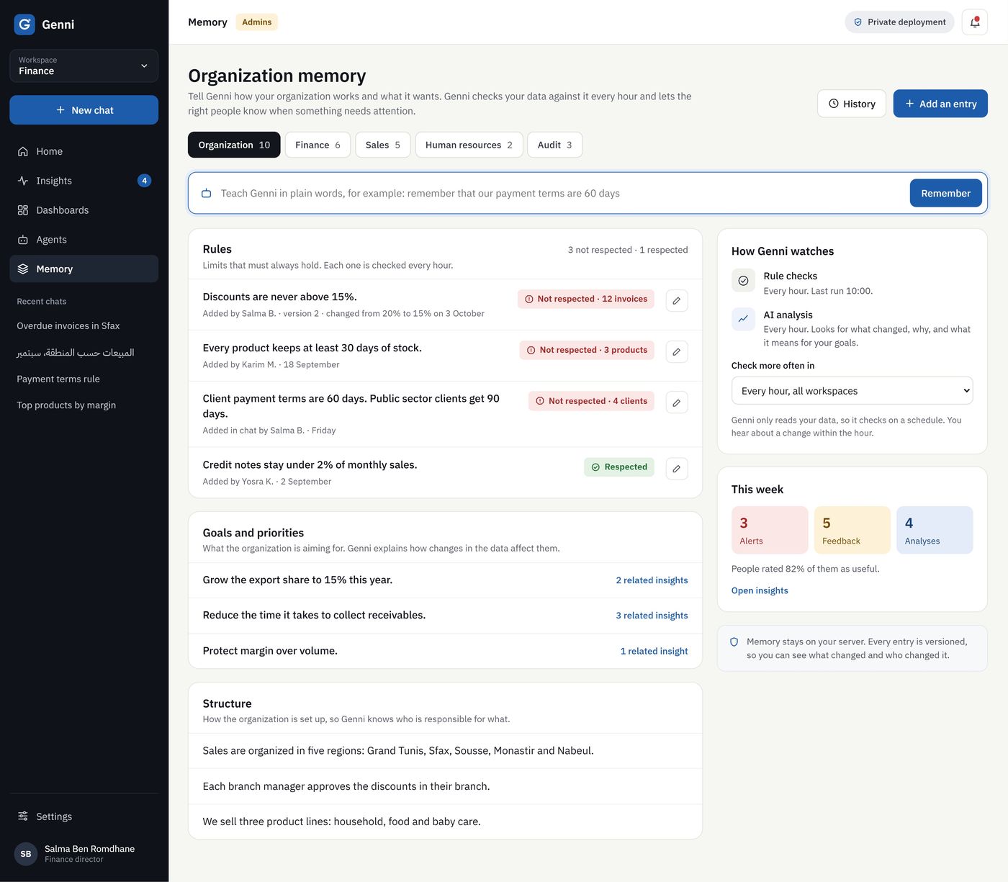Click the Insights pulse icon in the sidebar
The width and height of the screenshot is (1008, 882).
(x=23, y=181)
